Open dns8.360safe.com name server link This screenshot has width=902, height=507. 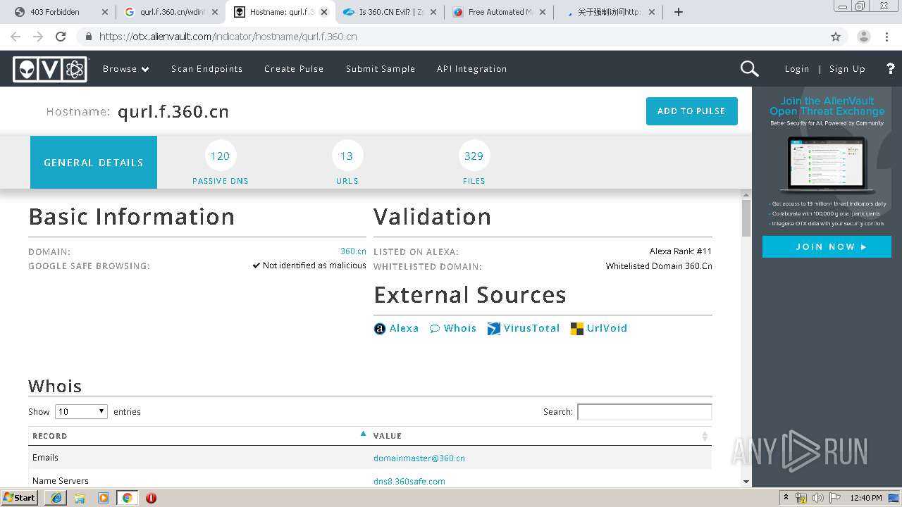coord(409,482)
